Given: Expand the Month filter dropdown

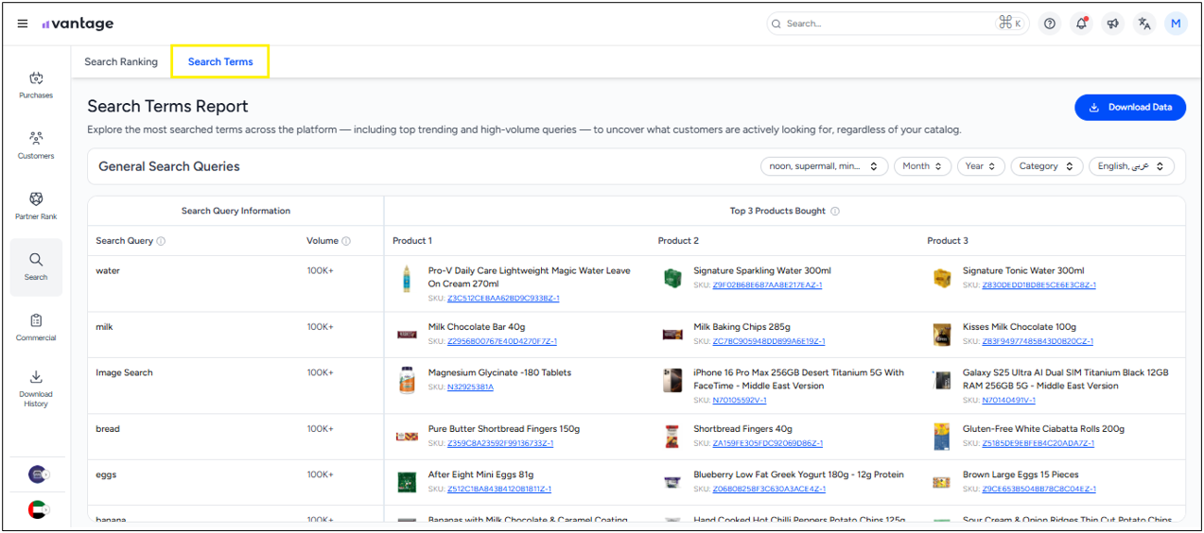Looking at the screenshot, I should tap(922, 166).
